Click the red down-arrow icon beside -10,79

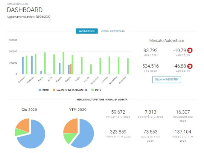[190, 50]
